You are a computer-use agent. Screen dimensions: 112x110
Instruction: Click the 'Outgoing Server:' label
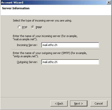click(27, 62)
